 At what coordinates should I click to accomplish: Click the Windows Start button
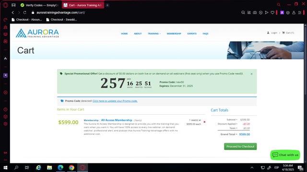coord(5,168)
